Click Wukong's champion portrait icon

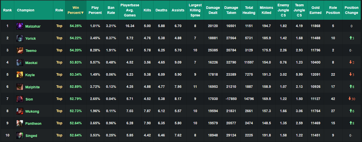(20, 111)
